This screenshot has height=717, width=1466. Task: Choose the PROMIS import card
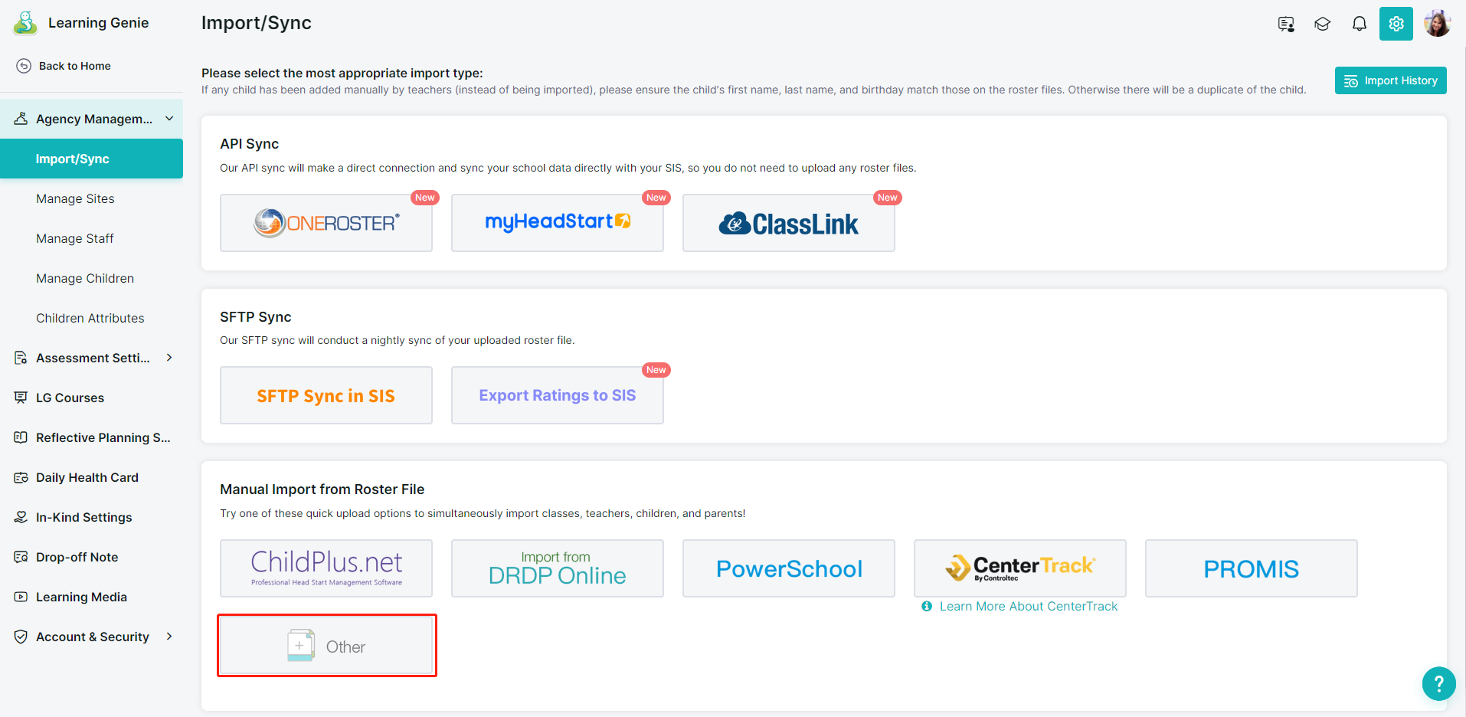[x=1252, y=568]
